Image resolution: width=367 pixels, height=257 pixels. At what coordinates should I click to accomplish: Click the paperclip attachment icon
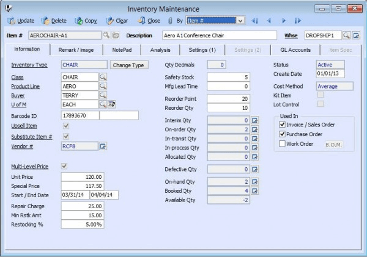point(170,21)
